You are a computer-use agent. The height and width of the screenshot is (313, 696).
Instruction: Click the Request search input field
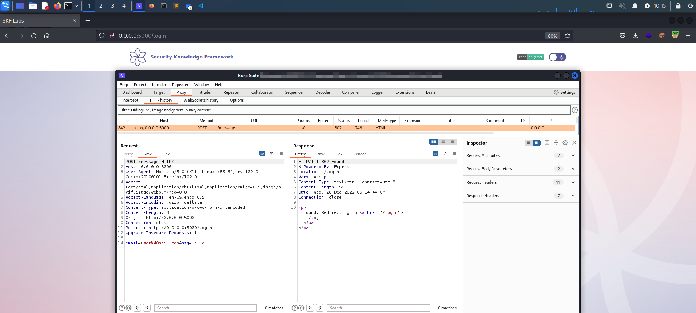pos(206,308)
